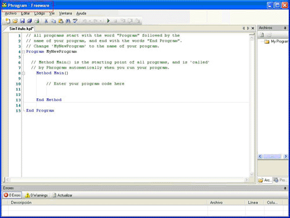Switch to the Arc... files tab at the bottom
Viewport: 290px width, 218px height.
pyautogui.click(x=264, y=180)
